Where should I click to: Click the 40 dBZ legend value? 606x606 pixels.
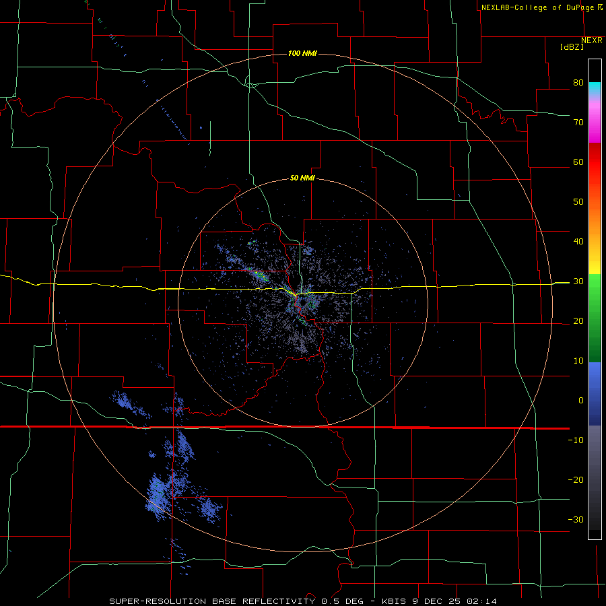click(578, 241)
